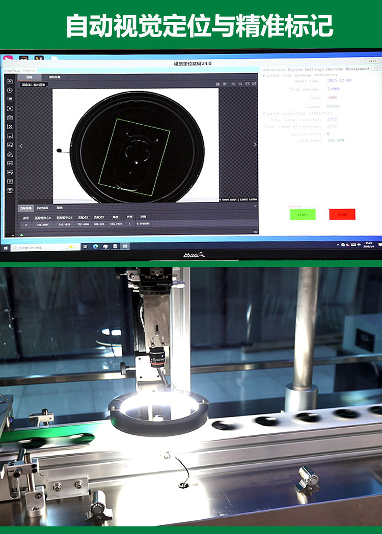Open the statistics tab
This screenshot has height=534, width=382.
(x=274, y=70)
